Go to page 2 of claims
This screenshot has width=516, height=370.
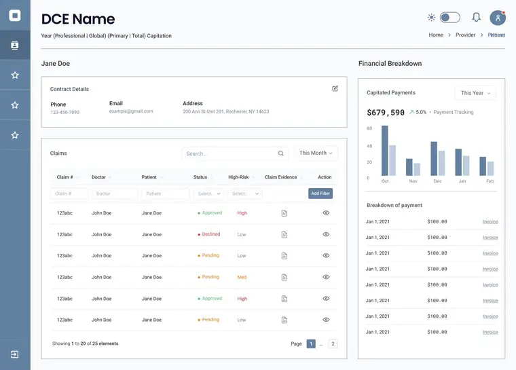pyautogui.click(x=333, y=344)
